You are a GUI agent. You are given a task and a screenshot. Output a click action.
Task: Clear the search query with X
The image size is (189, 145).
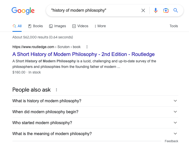143,10
